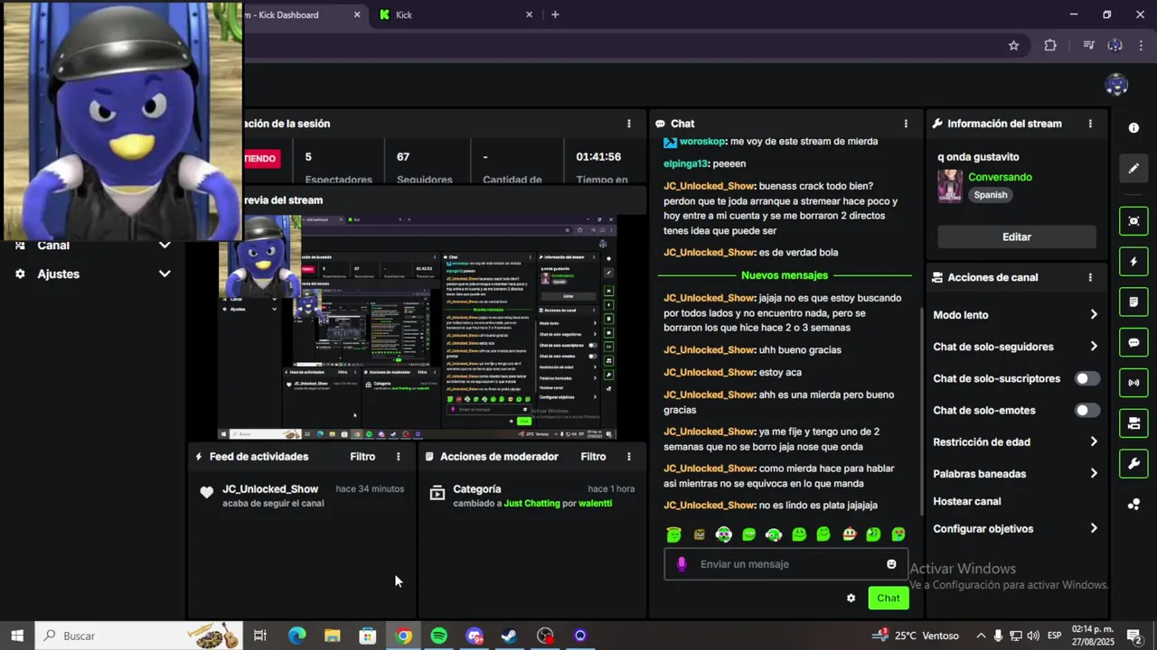Open Acciones de canal three-dot menu

[x=1090, y=277]
